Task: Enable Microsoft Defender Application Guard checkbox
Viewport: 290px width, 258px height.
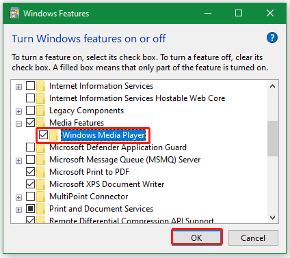Action: [30, 147]
